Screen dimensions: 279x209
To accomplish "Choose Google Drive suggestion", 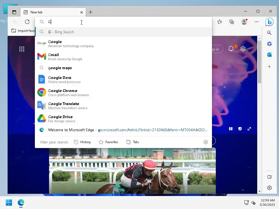I will pyautogui.click(x=123, y=119).
